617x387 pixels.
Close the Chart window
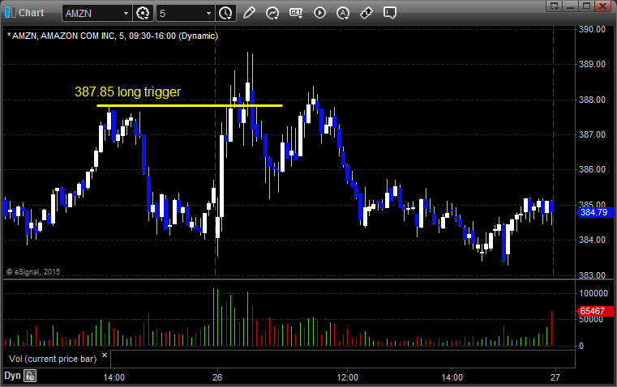click(603, 6)
